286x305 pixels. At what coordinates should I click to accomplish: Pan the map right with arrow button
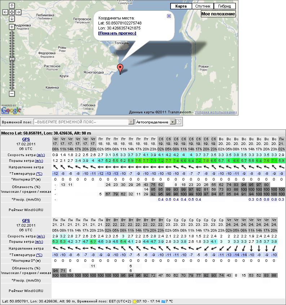pyautogui.click(x=18, y=12)
